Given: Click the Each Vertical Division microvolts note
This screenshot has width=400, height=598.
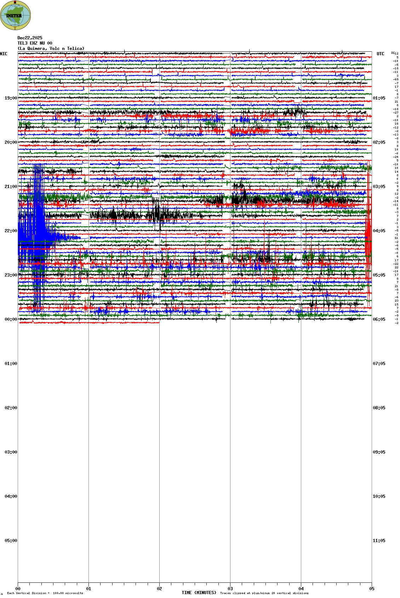Looking at the screenshot, I should [45, 593].
